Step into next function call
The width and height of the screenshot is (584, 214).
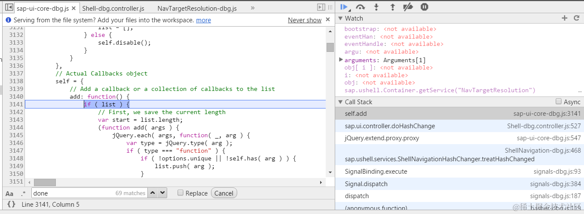tap(376, 7)
